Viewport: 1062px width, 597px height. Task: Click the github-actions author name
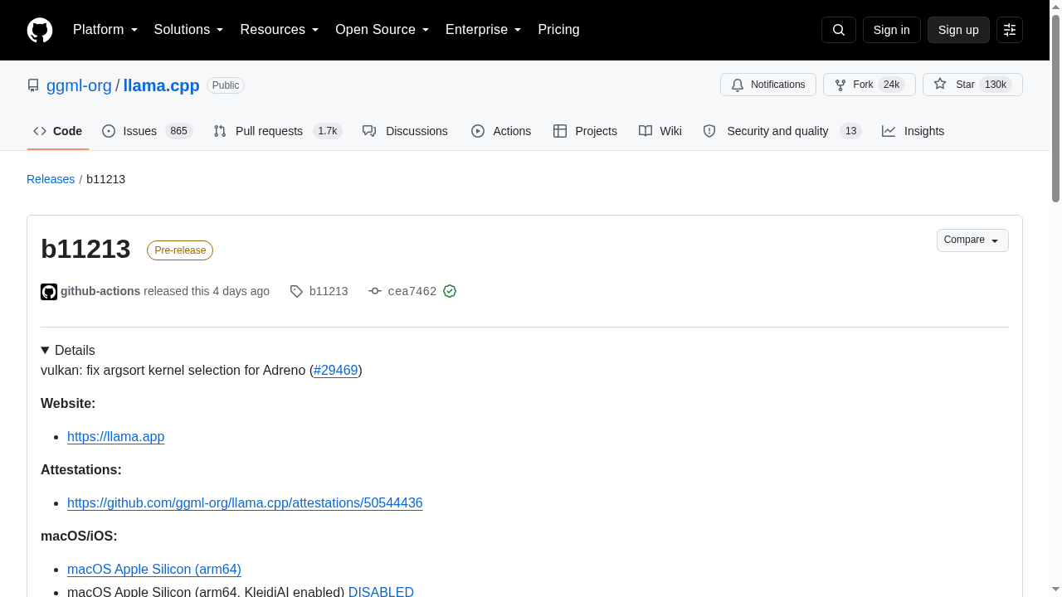point(100,291)
